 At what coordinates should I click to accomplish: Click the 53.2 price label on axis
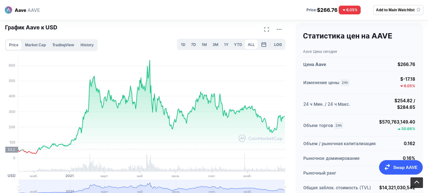(x=12, y=150)
